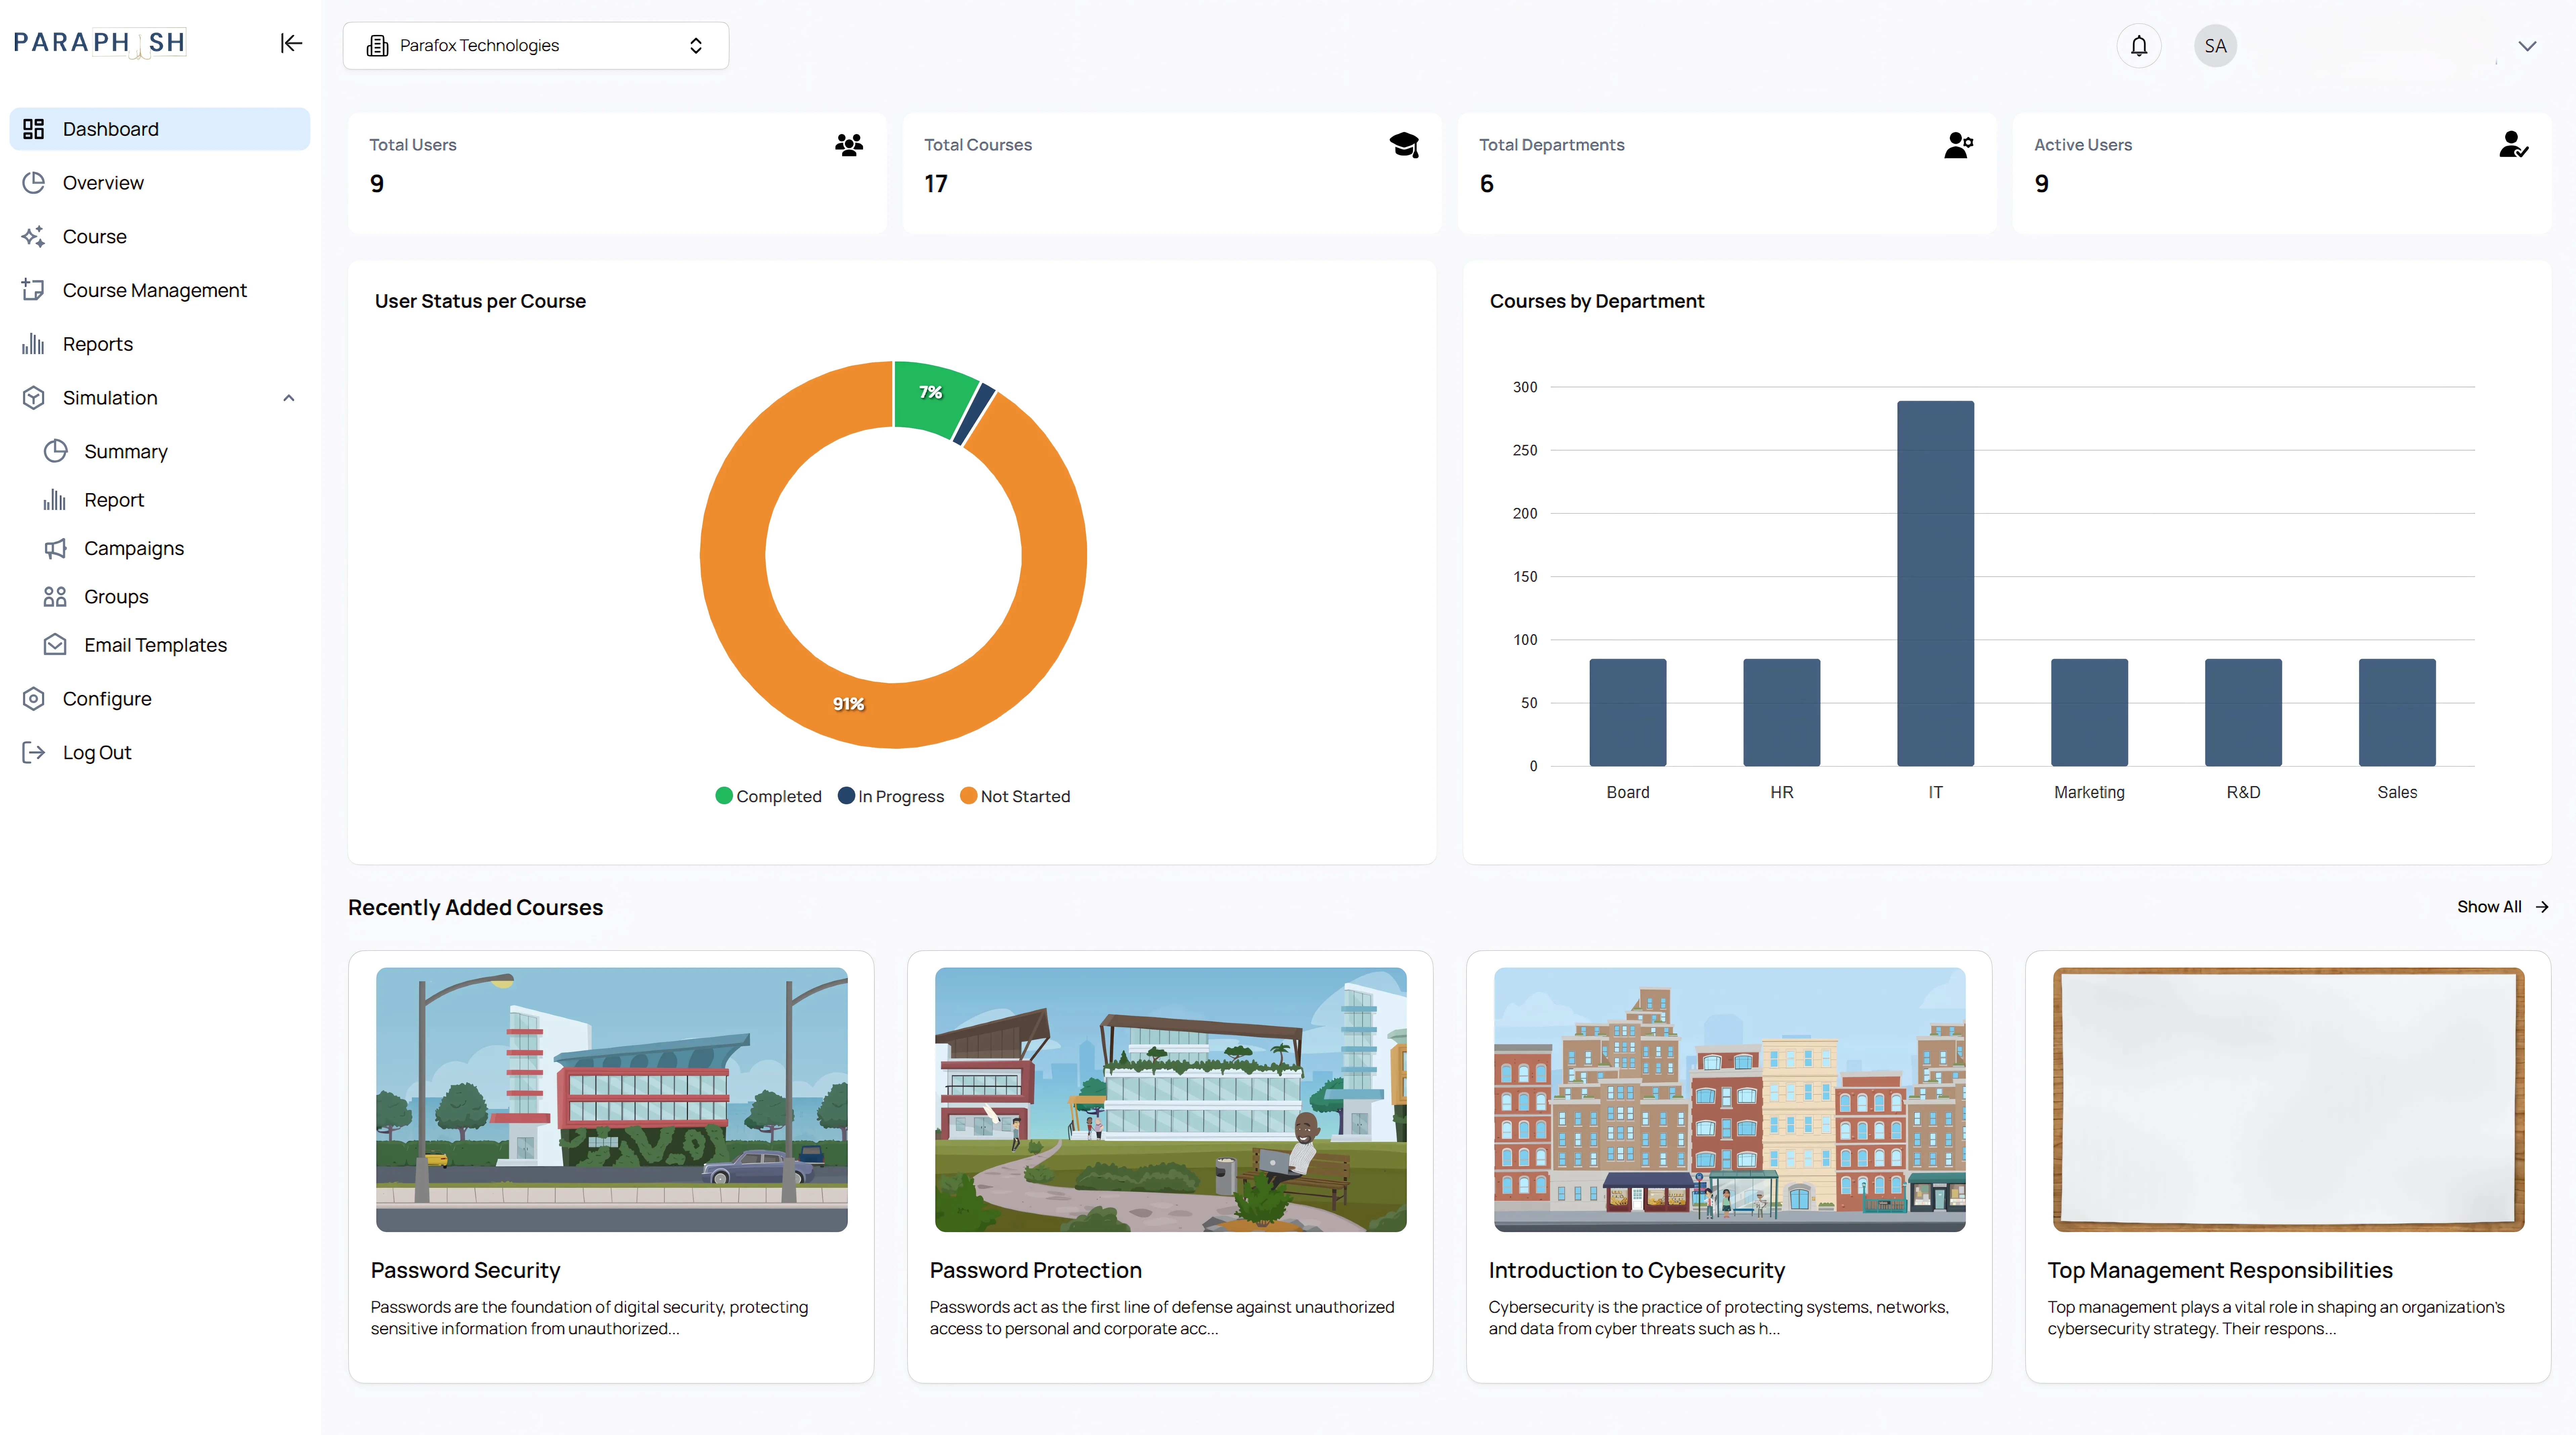Toggle the Completed legend item
2576x1435 pixels.
coord(768,796)
